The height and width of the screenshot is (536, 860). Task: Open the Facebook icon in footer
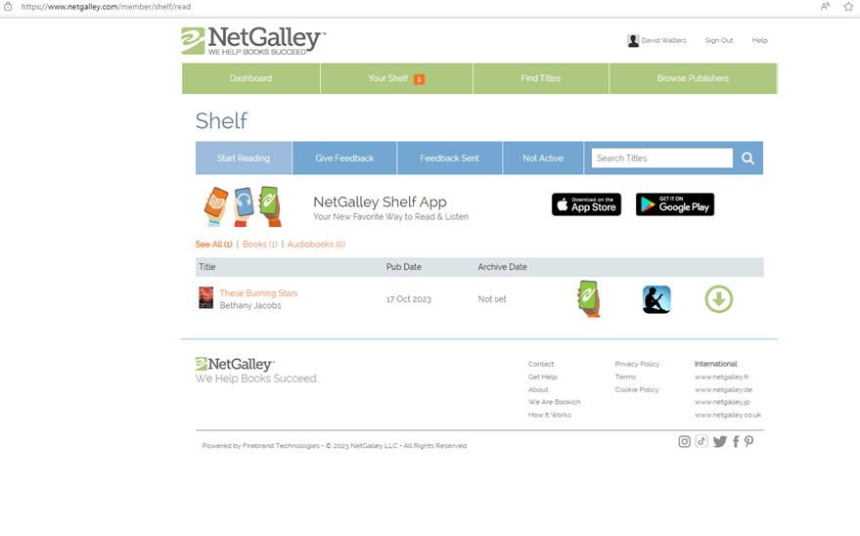coord(736,441)
